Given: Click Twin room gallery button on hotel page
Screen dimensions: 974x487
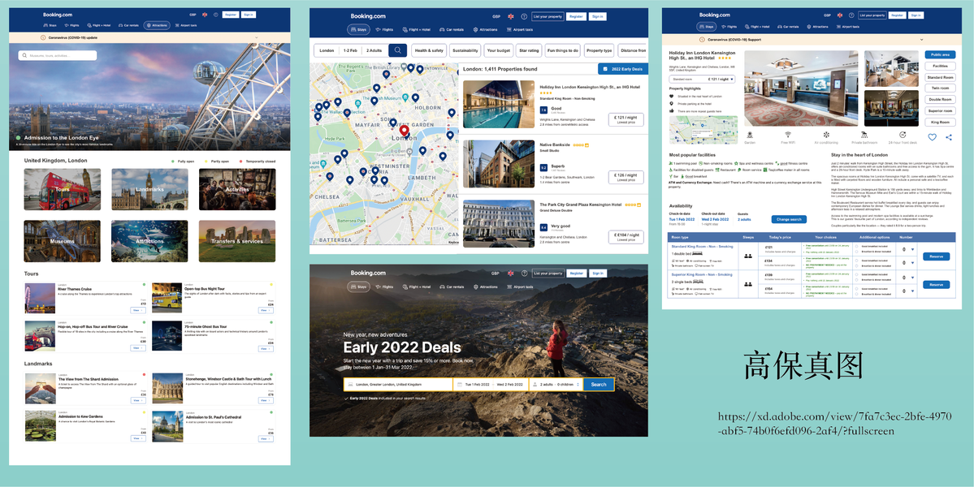Looking at the screenshot, I should tap(940, 88).
